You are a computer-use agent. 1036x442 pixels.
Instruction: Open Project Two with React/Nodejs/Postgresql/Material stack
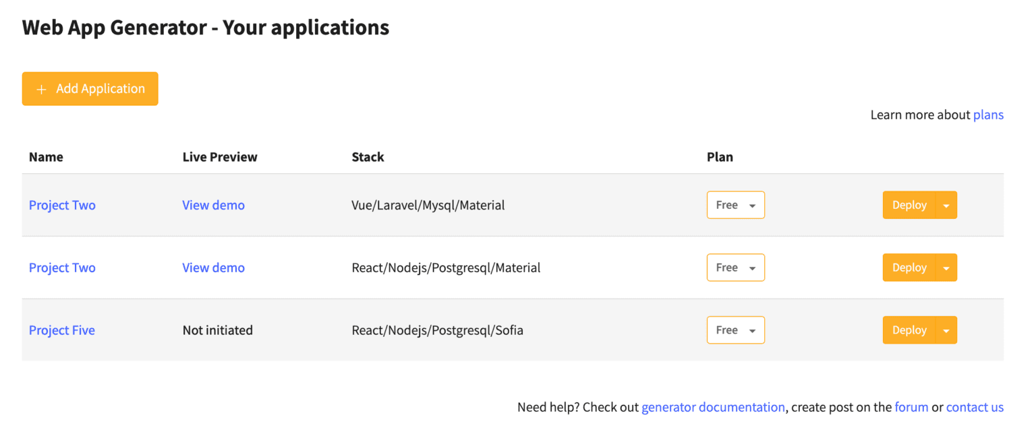point(62,268)
